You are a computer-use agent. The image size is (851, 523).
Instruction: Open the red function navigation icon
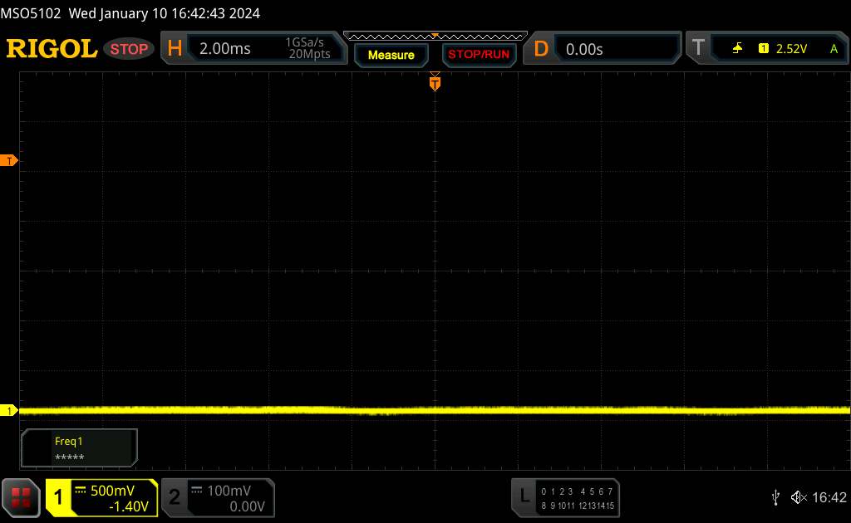21,497
